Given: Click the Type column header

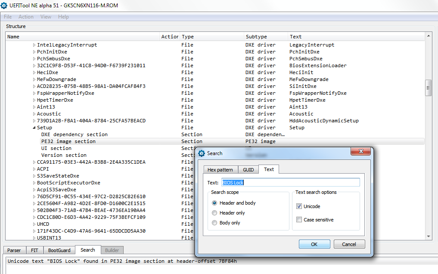Looking at the screenshot, I should point(212,37).
